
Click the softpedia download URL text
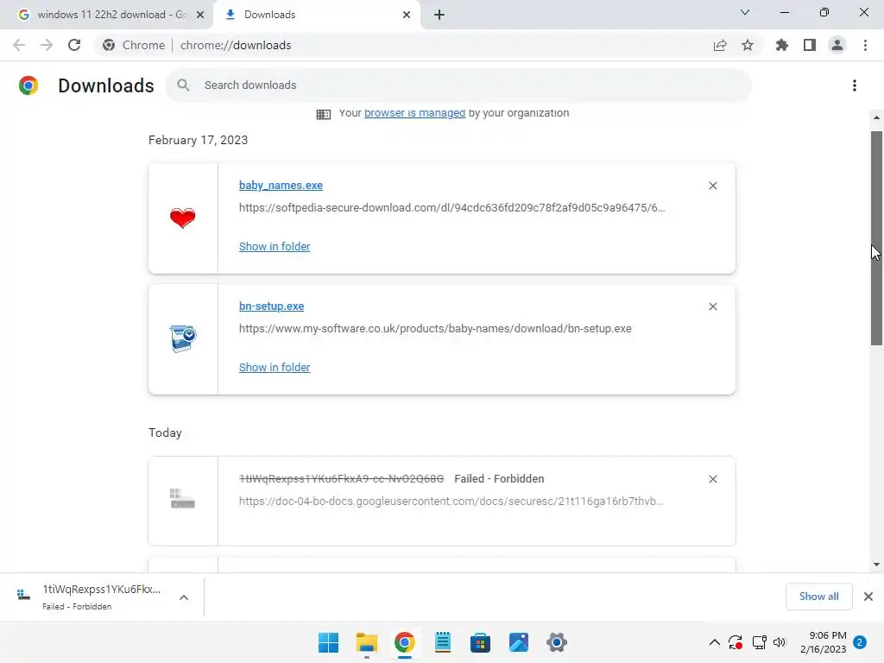451,207
